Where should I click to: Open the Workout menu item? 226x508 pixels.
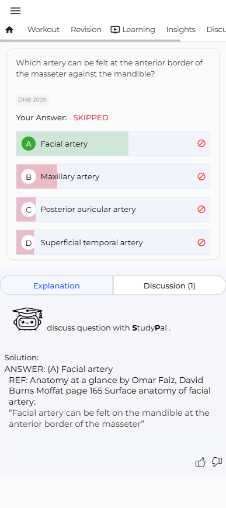pos(43,30)
